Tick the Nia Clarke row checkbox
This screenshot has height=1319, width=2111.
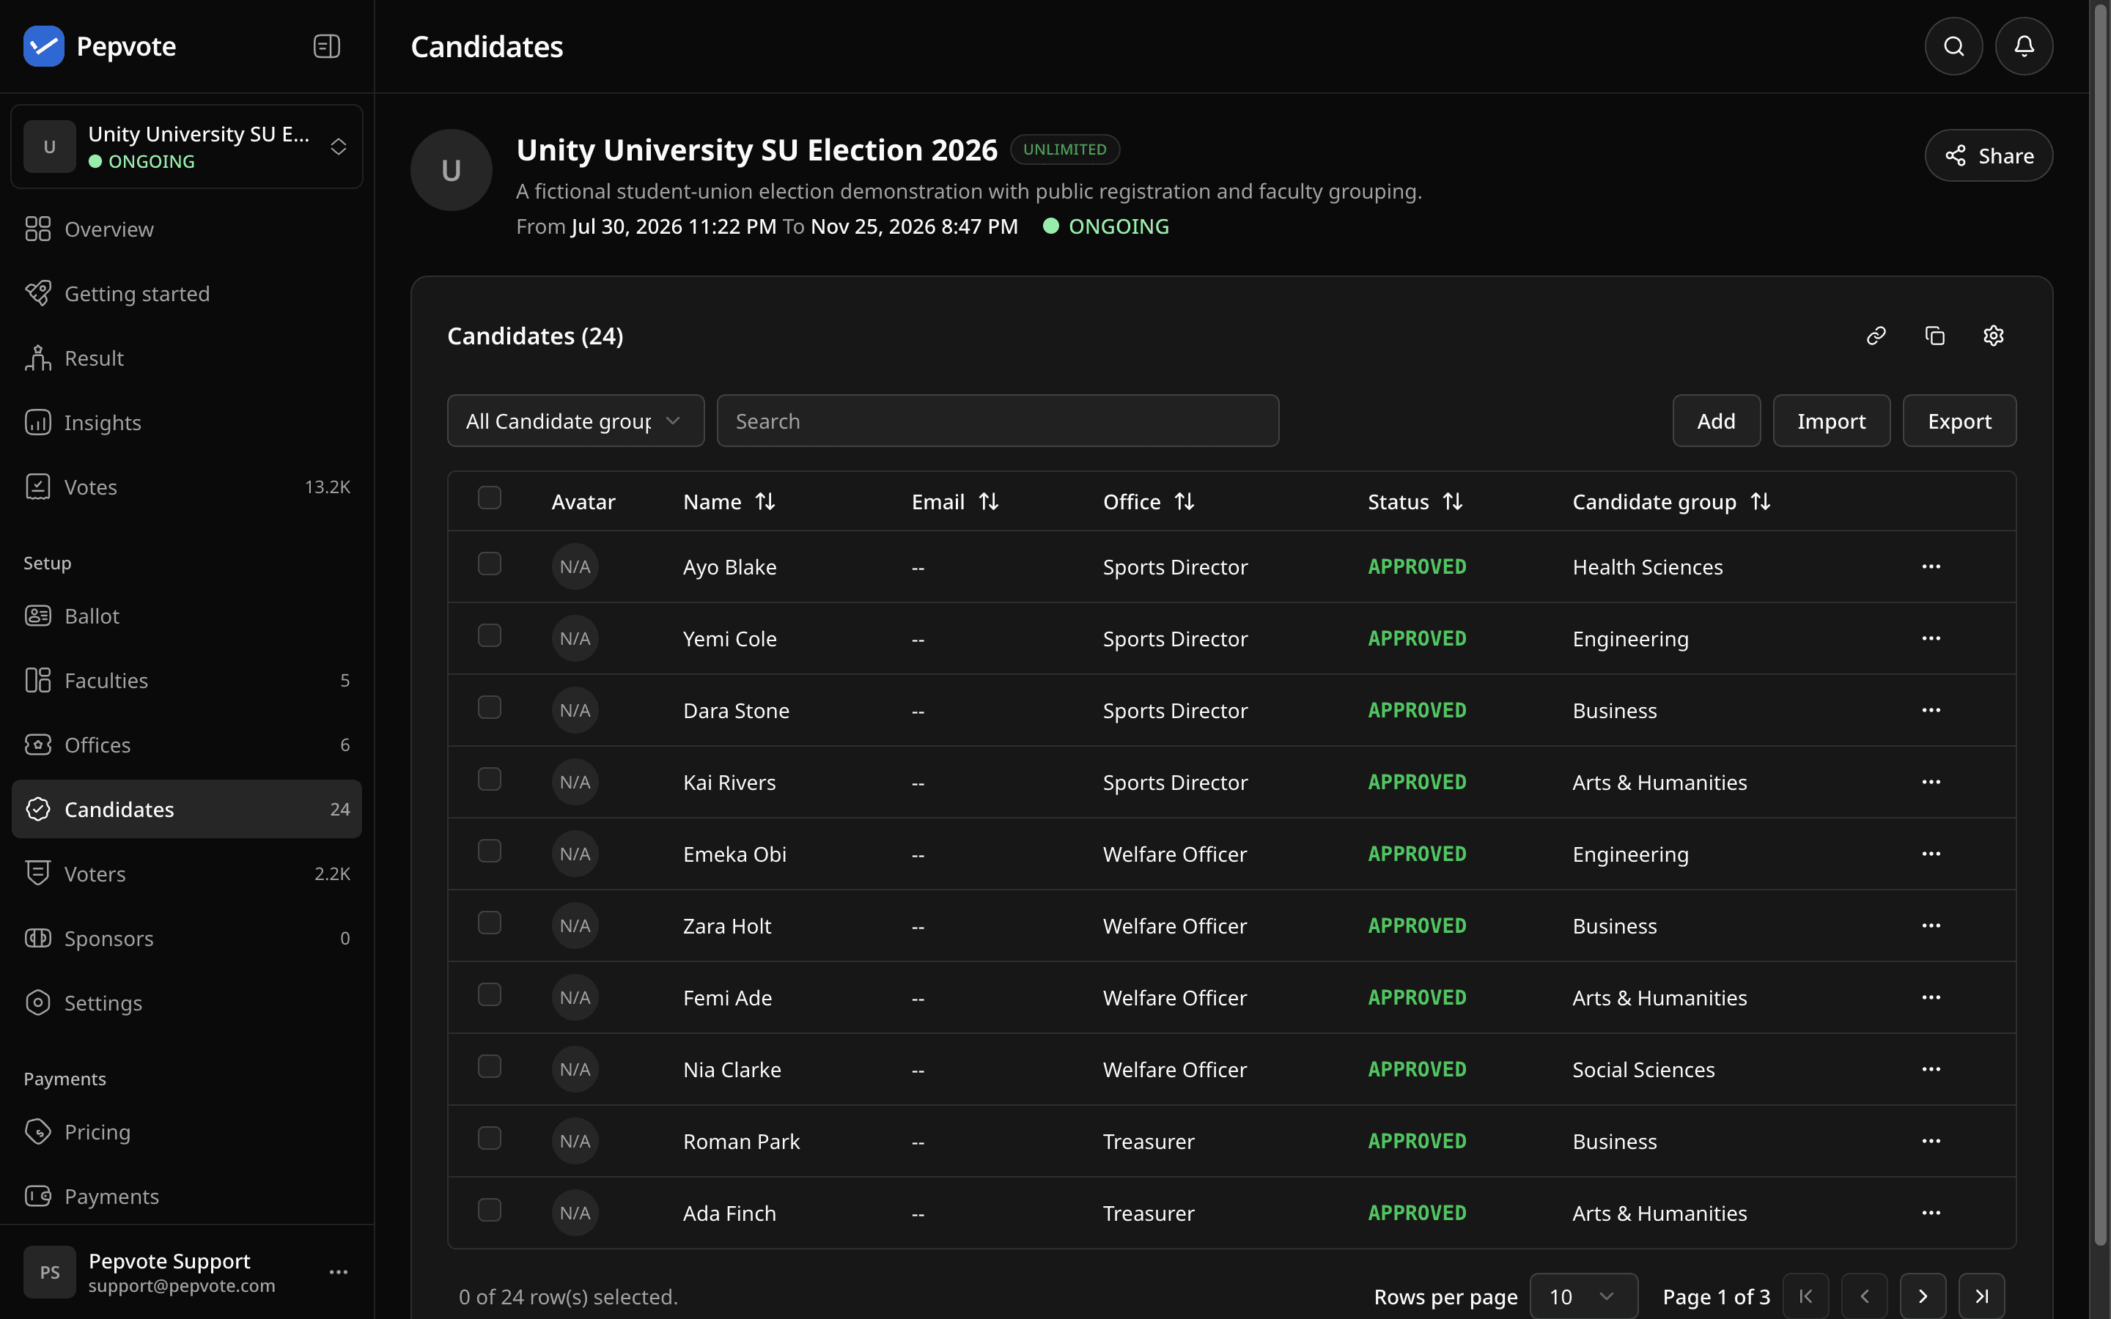point(490,1067)
